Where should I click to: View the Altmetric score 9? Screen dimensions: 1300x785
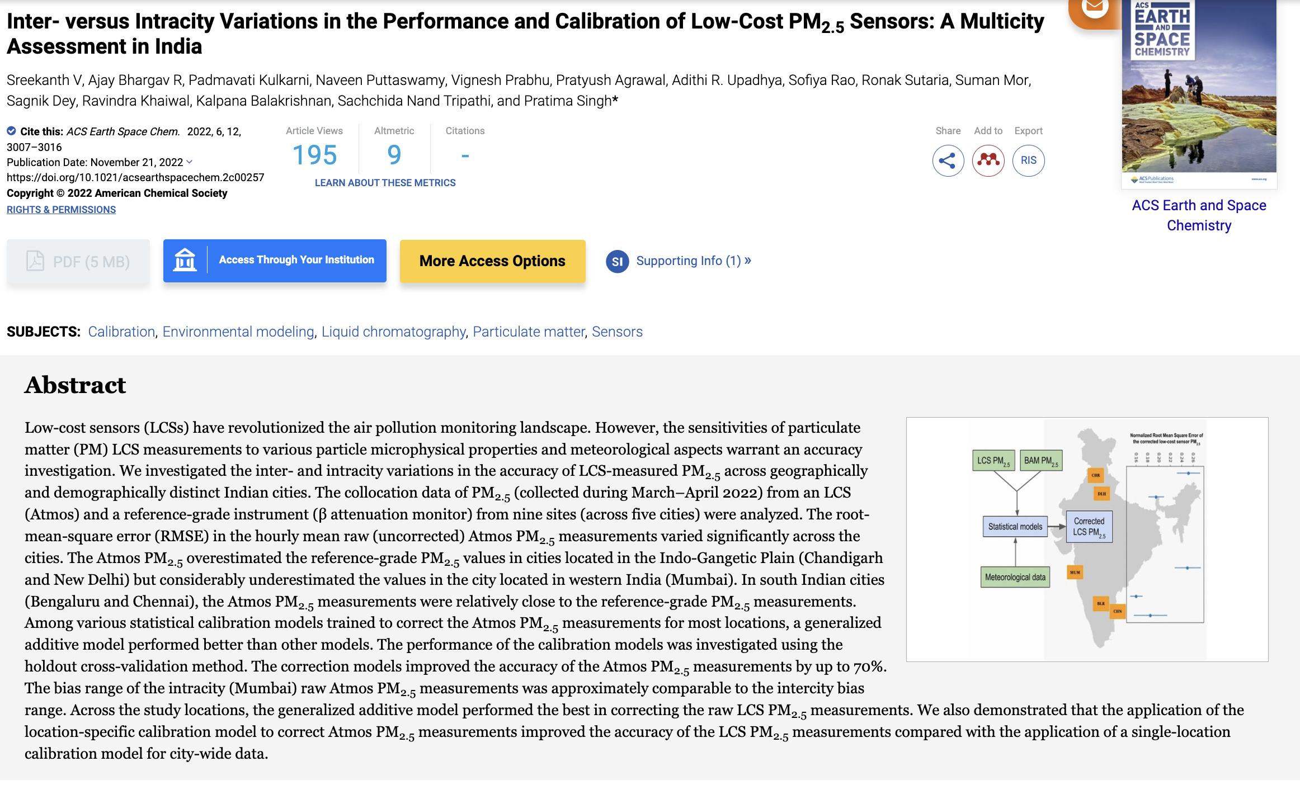394,155
